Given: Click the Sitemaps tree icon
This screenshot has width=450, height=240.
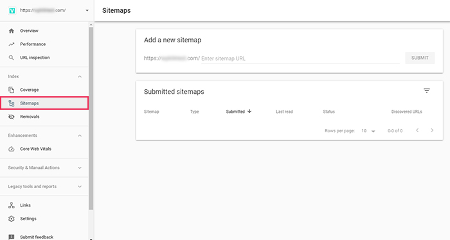Looking at the screenshot, I should pos(11,103).
